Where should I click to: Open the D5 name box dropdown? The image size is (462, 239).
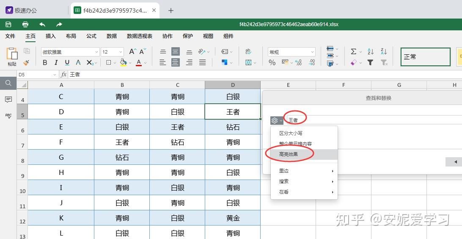coord(55,75)
